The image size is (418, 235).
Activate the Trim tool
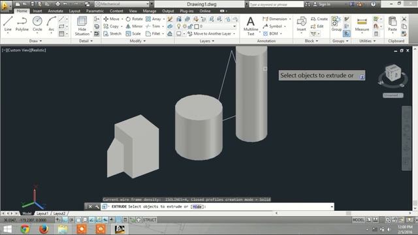153,26
